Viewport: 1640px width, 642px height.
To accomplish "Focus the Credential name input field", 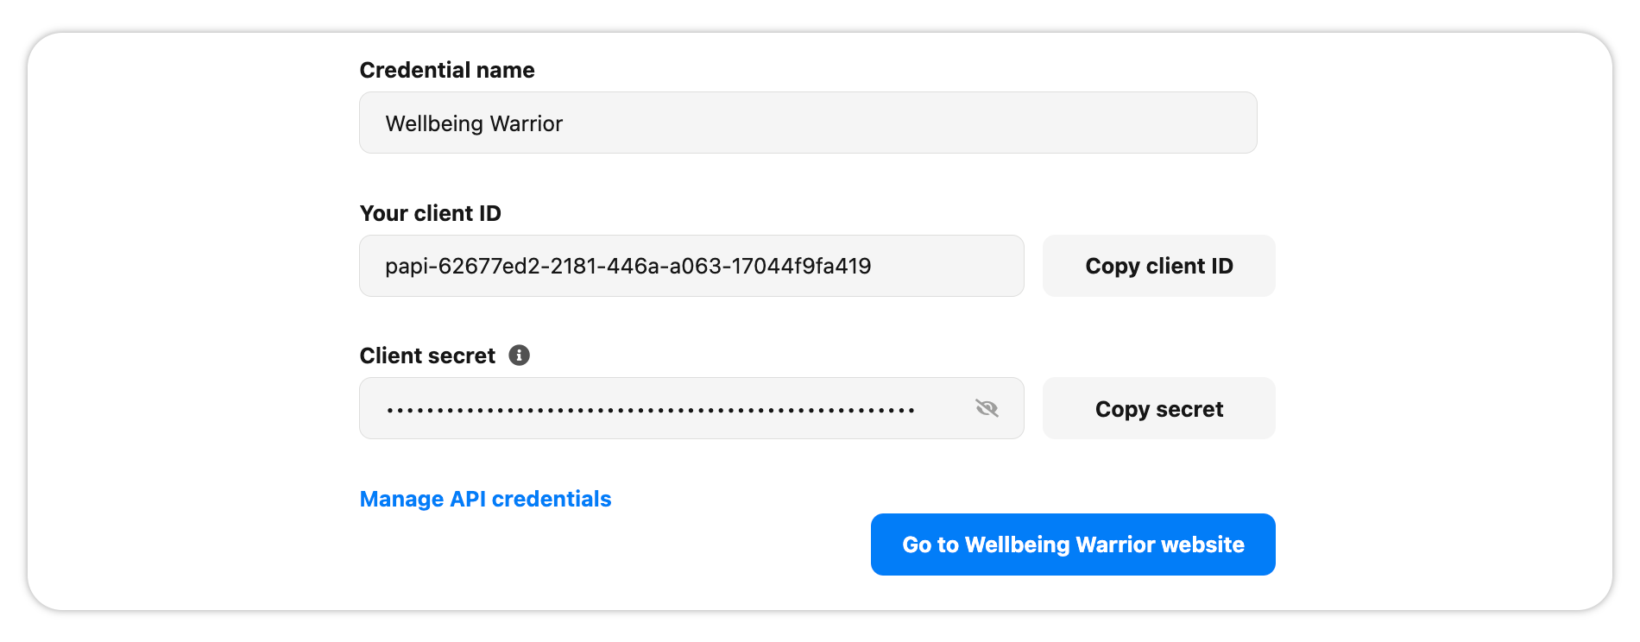I will coord(807,123).
